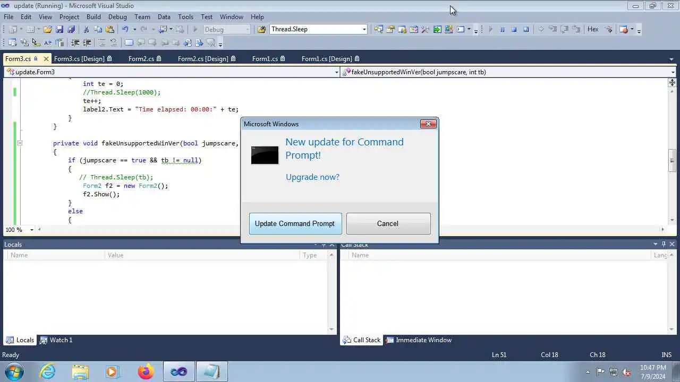
Task: Open the File menu
Action: pyautogui.click(x=9, y=17)
